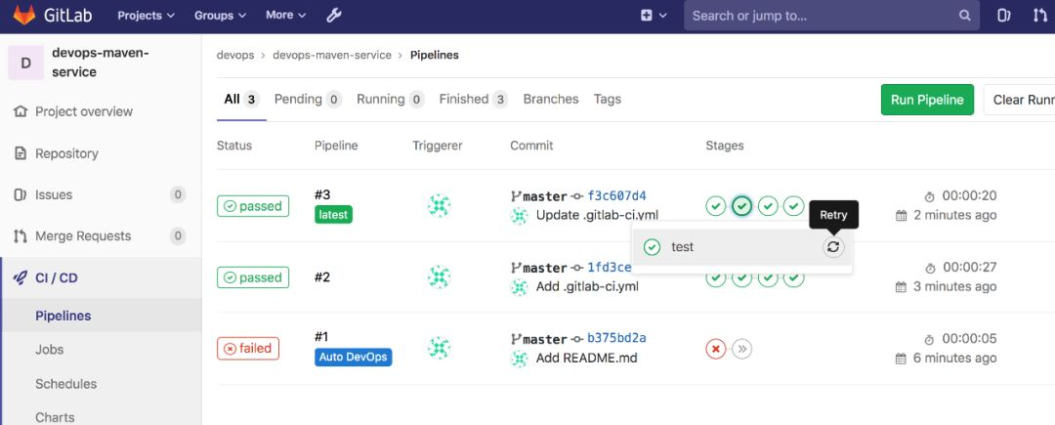
Task: Select Jobs in sidebar submenu
Action: pyautogui.click(x=49, y=350)
